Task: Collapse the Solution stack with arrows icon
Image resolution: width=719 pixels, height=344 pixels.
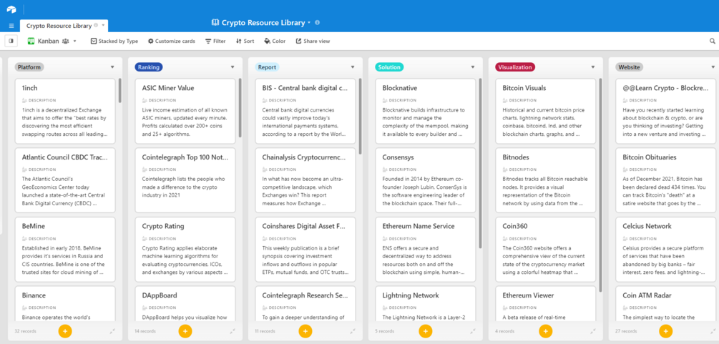Action: pyautogui.click(x=473, y=330)
